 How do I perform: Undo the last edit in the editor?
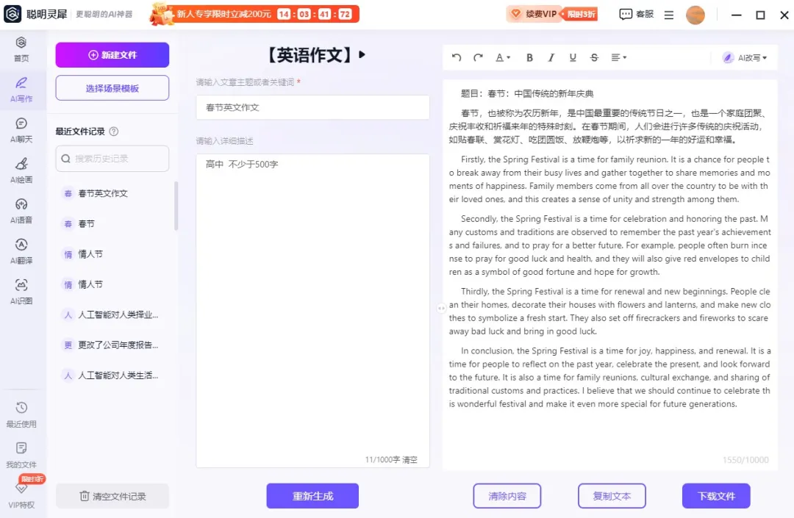457,57
